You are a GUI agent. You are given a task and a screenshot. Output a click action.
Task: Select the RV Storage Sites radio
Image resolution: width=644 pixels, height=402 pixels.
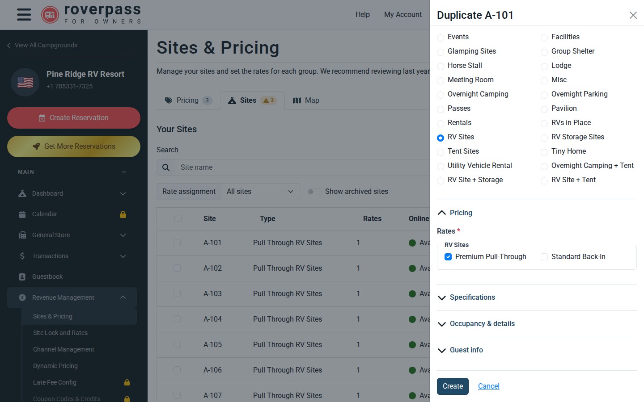coord(544,138)
